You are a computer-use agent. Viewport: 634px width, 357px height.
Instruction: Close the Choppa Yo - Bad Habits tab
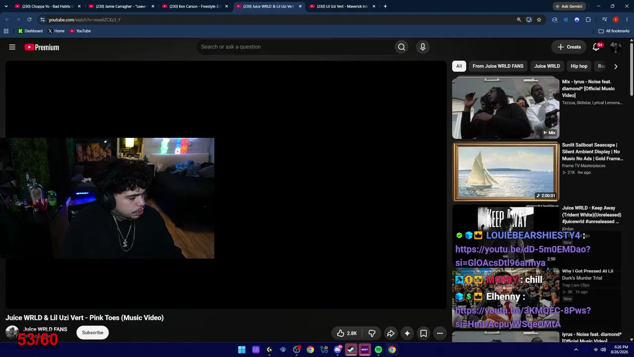tap(79, 6)
